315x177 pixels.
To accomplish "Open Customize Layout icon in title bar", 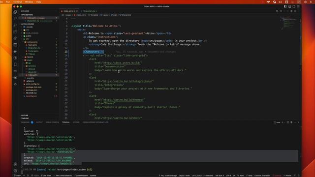I will 298,6.
